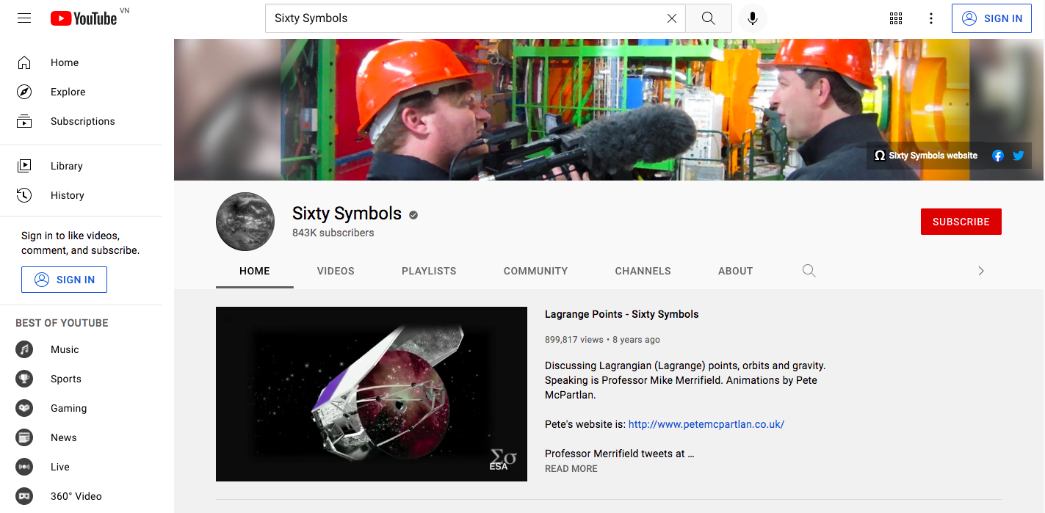Open the channel's Facebook page icon
This screenshot has width=1045, height=513.
[x=997, y=156]
